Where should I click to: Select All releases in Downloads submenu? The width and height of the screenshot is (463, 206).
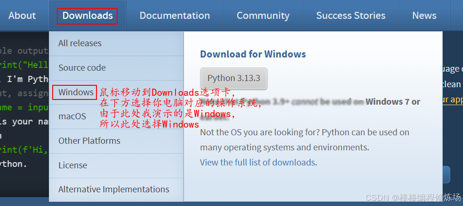click(116, 43)
